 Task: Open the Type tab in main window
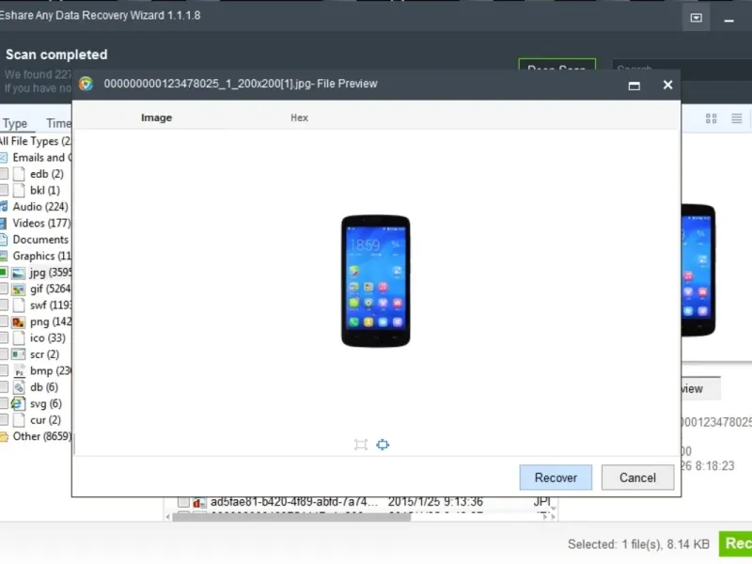coord(15,123)
